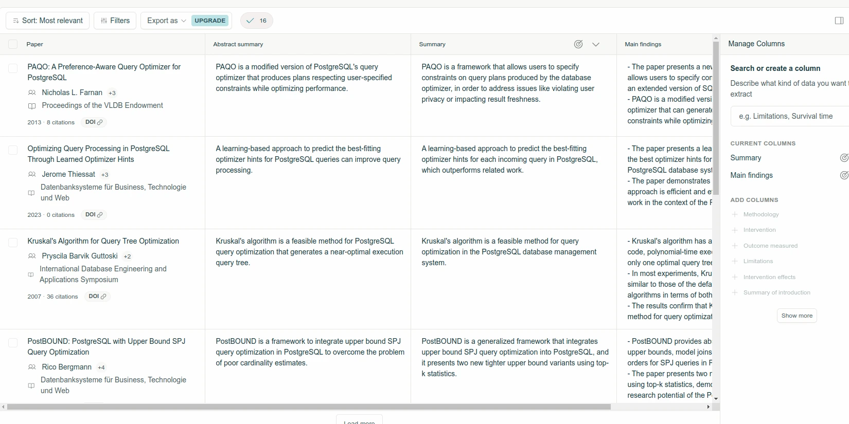Open DOI link for Kruskal's Algorithm paper

click(97, 297)
